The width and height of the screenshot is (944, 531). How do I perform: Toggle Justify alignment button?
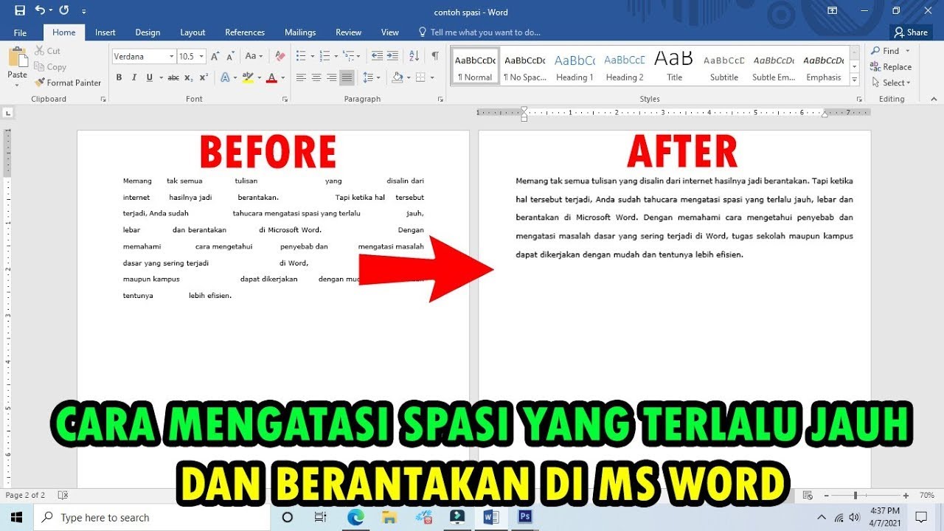point(347,77)
